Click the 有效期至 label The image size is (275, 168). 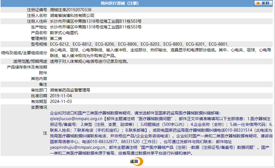pyautogui.click(x=39, y=101)
